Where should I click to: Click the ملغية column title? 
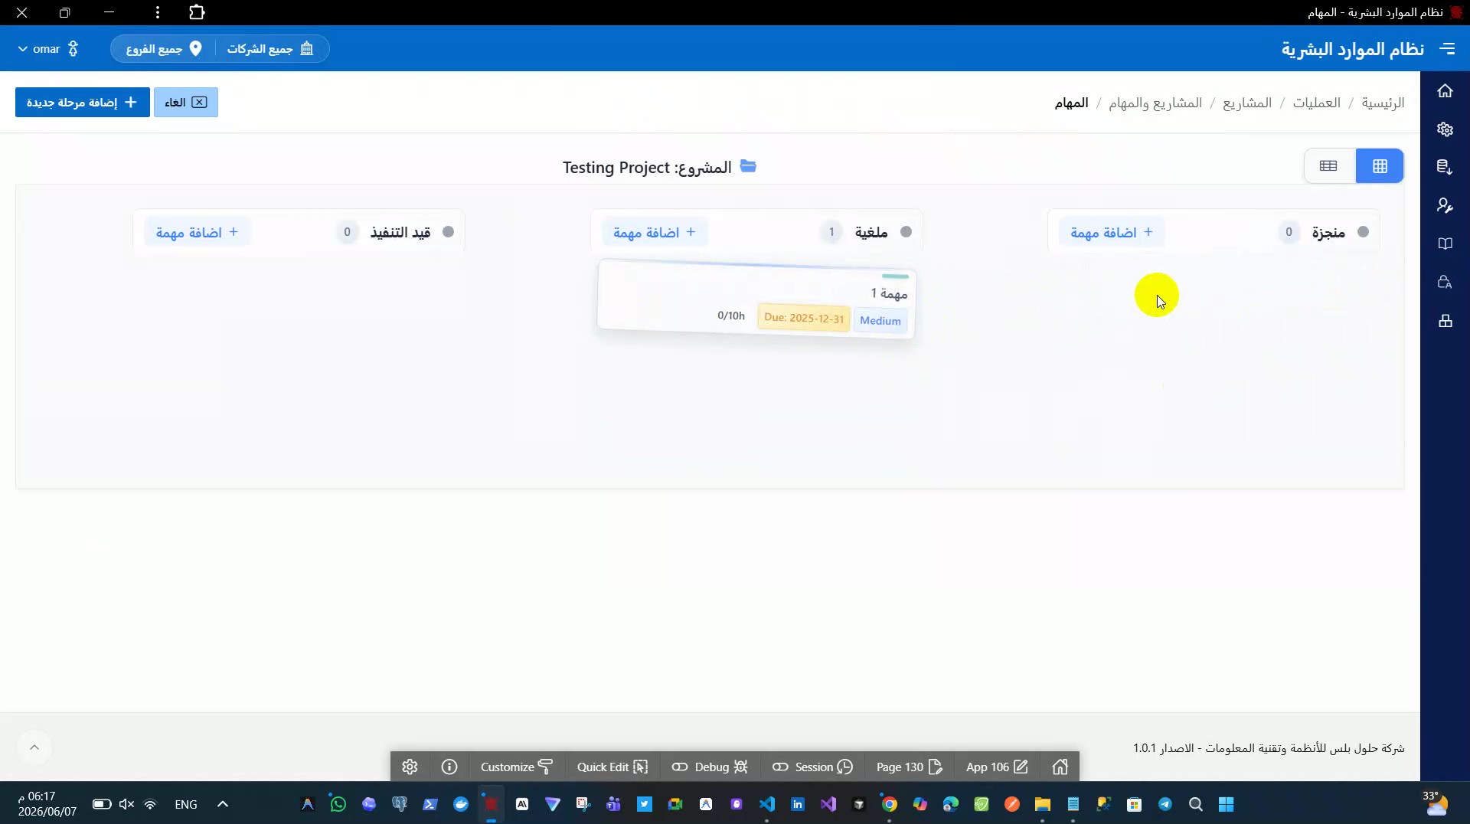871,232
